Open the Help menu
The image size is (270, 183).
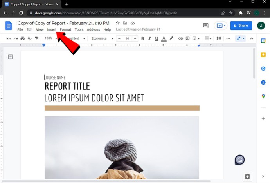point(107,29)
